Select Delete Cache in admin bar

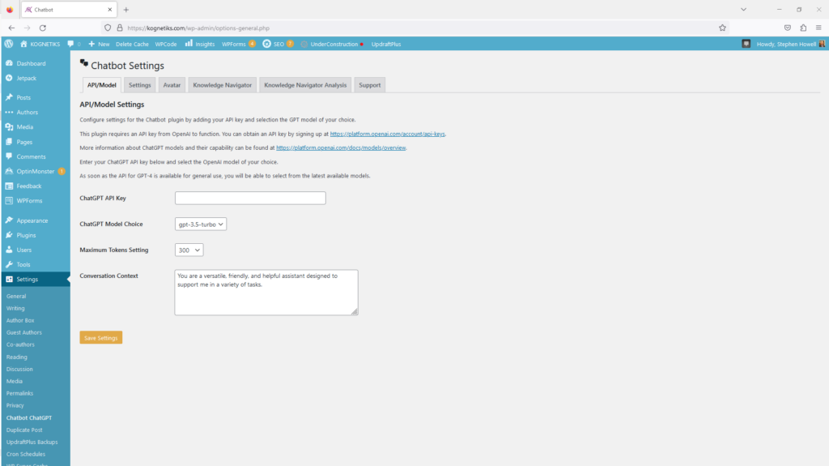click(x=132, y=44)
